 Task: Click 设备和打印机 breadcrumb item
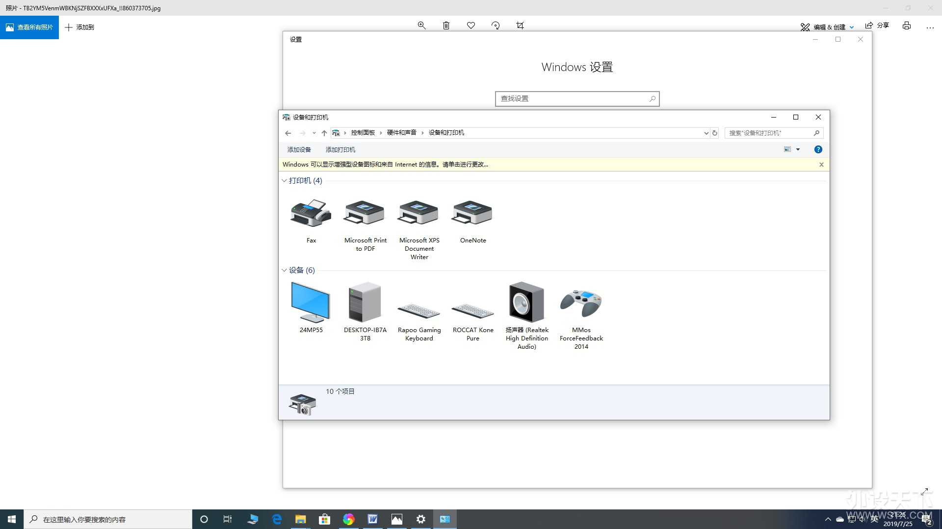pos(446,133)
